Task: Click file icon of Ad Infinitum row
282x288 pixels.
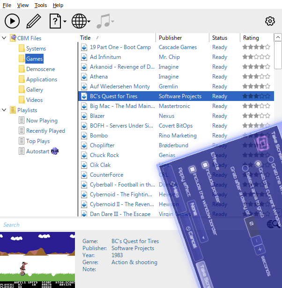Action: [84, 57]
